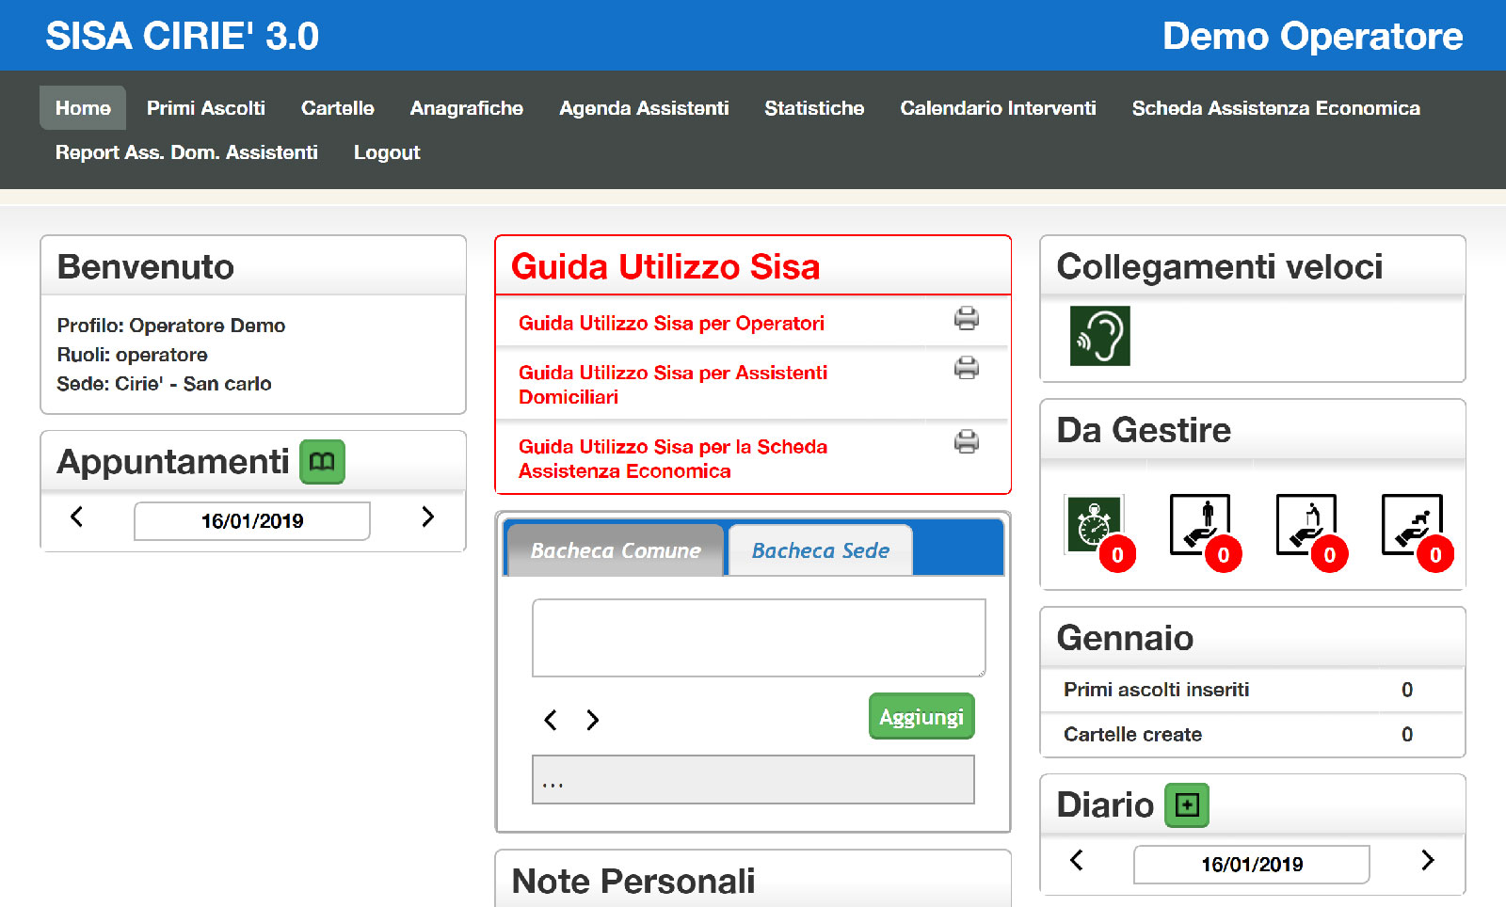
Task: Open Agenda Assistenti menu
Action: tap(644, 108)
